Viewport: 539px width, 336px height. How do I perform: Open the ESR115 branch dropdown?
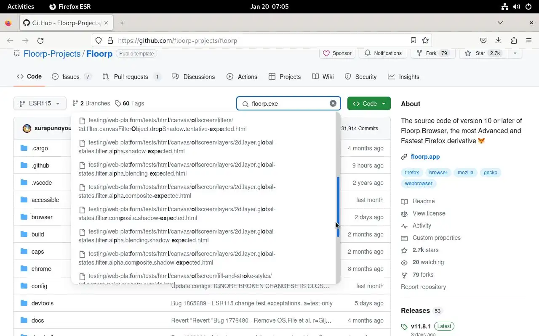[40, 103]
